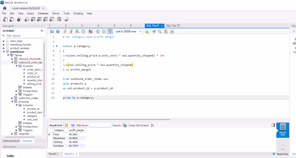The image size is (296, 158).
Task: Open query tab number 4
Action: (98, 26)
